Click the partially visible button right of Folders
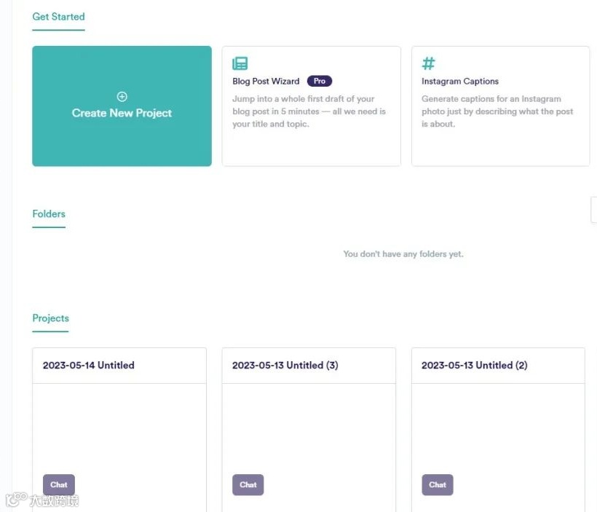Screen dimensions: 597x512 click(593, 210)
